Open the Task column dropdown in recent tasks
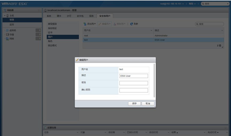 [x=77, y=132]
